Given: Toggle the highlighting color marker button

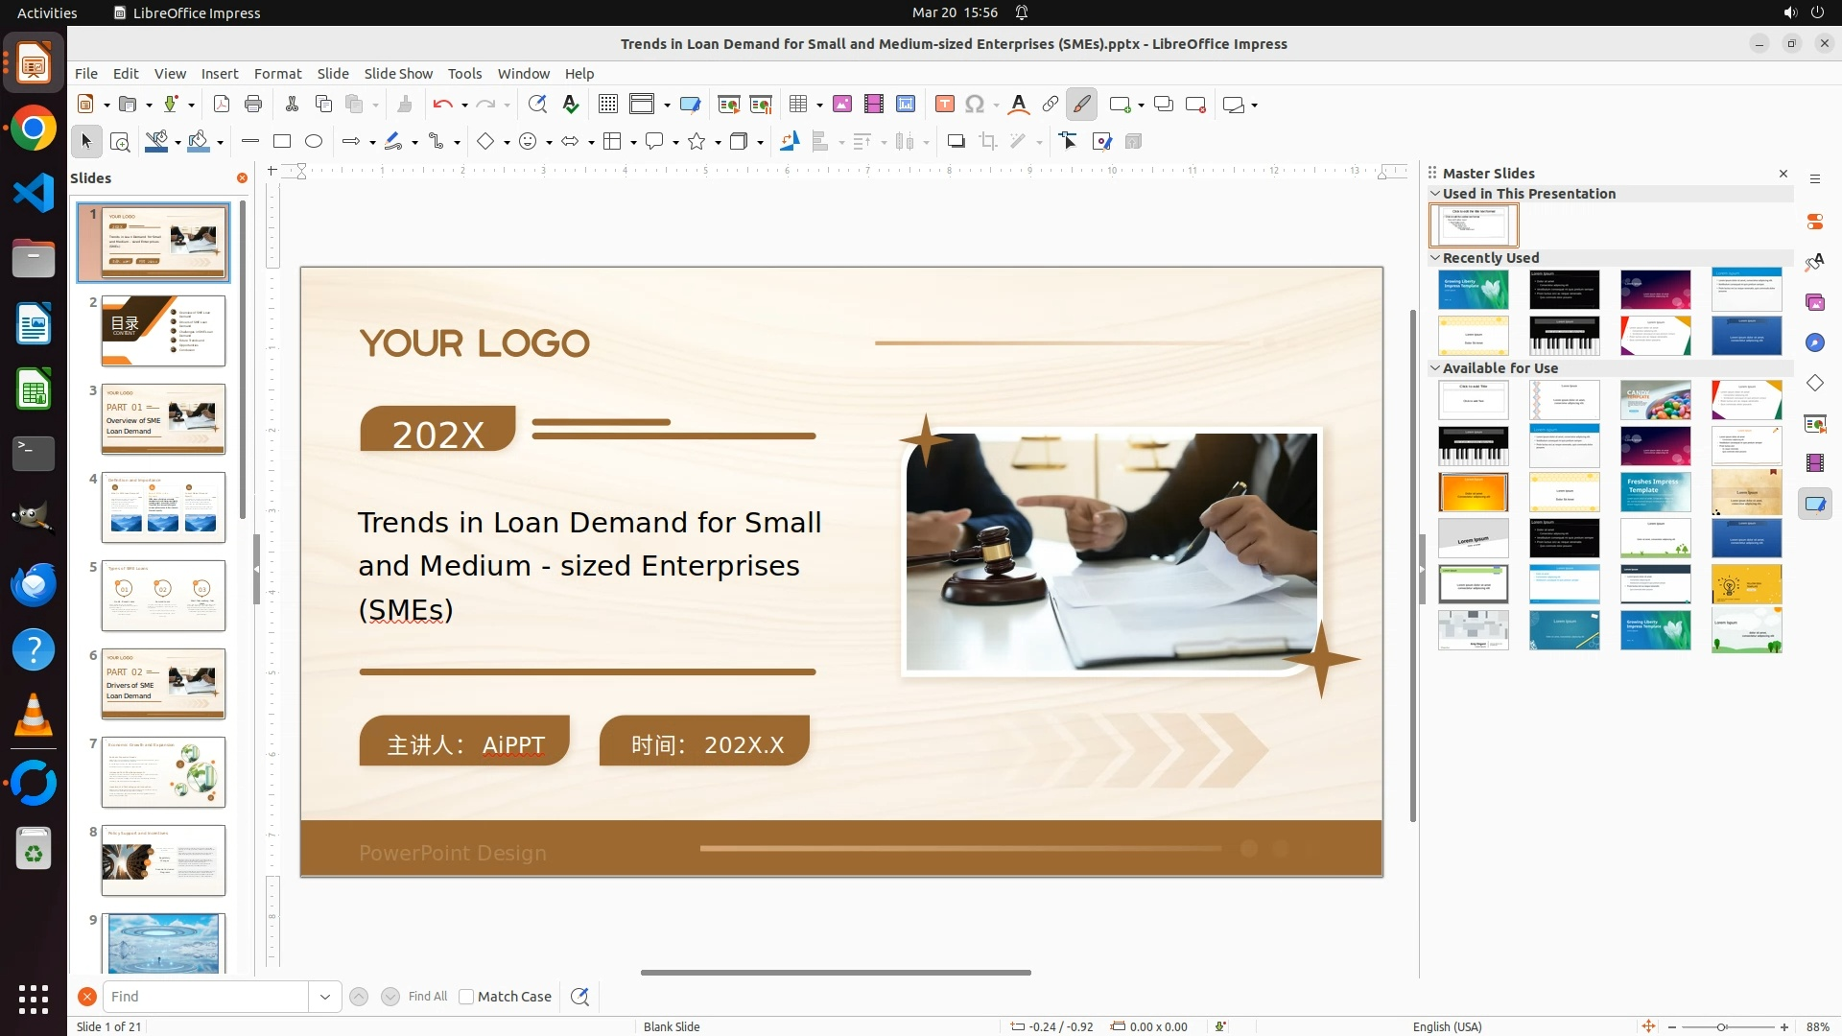Looking at the screenshot, I should pos(1082,105).
